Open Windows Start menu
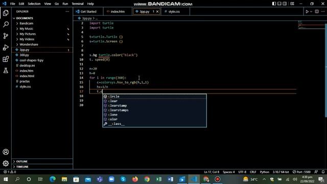Image resolution: width=327 pixels, height=184 pixels. (6, 179)
